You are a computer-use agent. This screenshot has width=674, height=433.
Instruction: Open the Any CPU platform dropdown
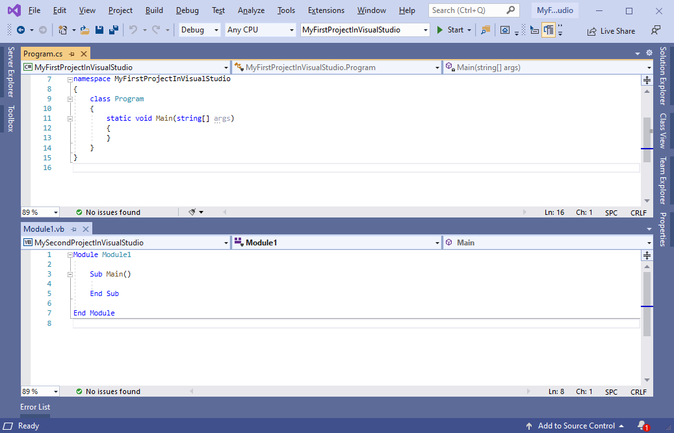click(x=261, y=30)
